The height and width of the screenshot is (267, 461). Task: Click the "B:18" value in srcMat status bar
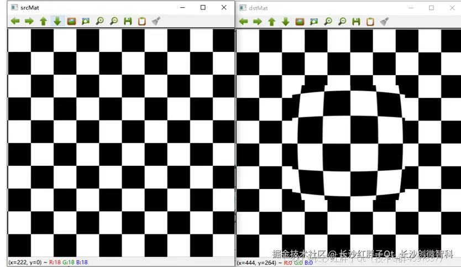[x=82, y=262]
